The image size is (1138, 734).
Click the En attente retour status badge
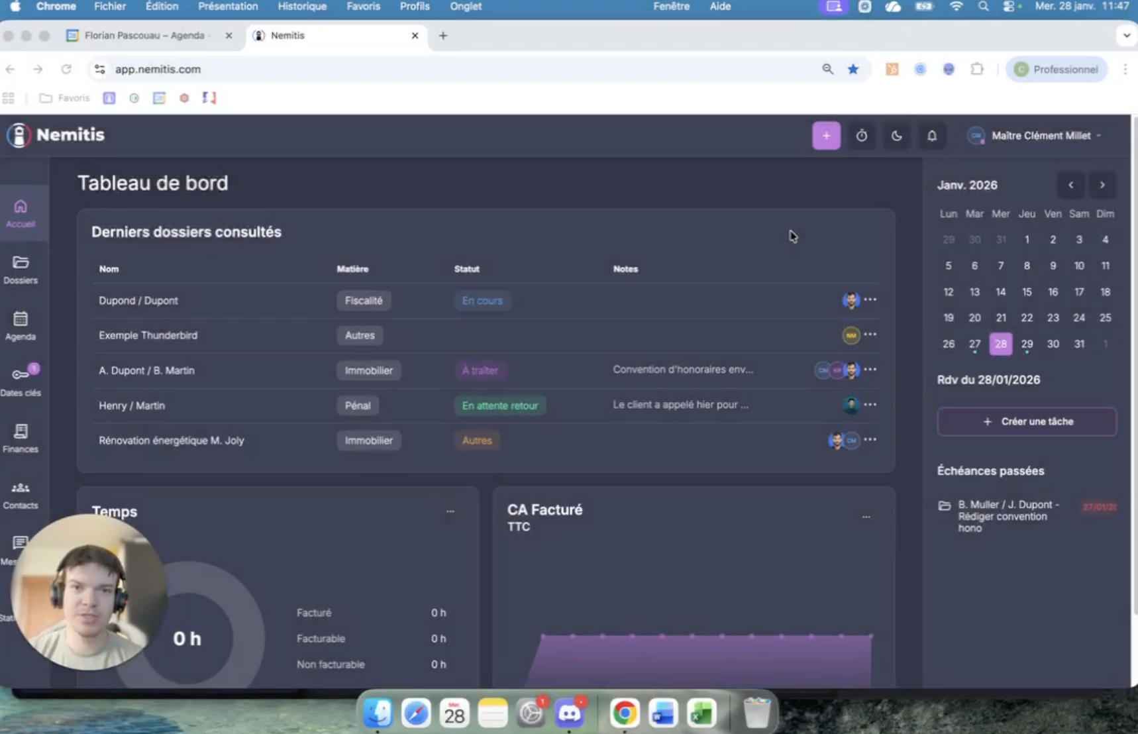point(500,405)
